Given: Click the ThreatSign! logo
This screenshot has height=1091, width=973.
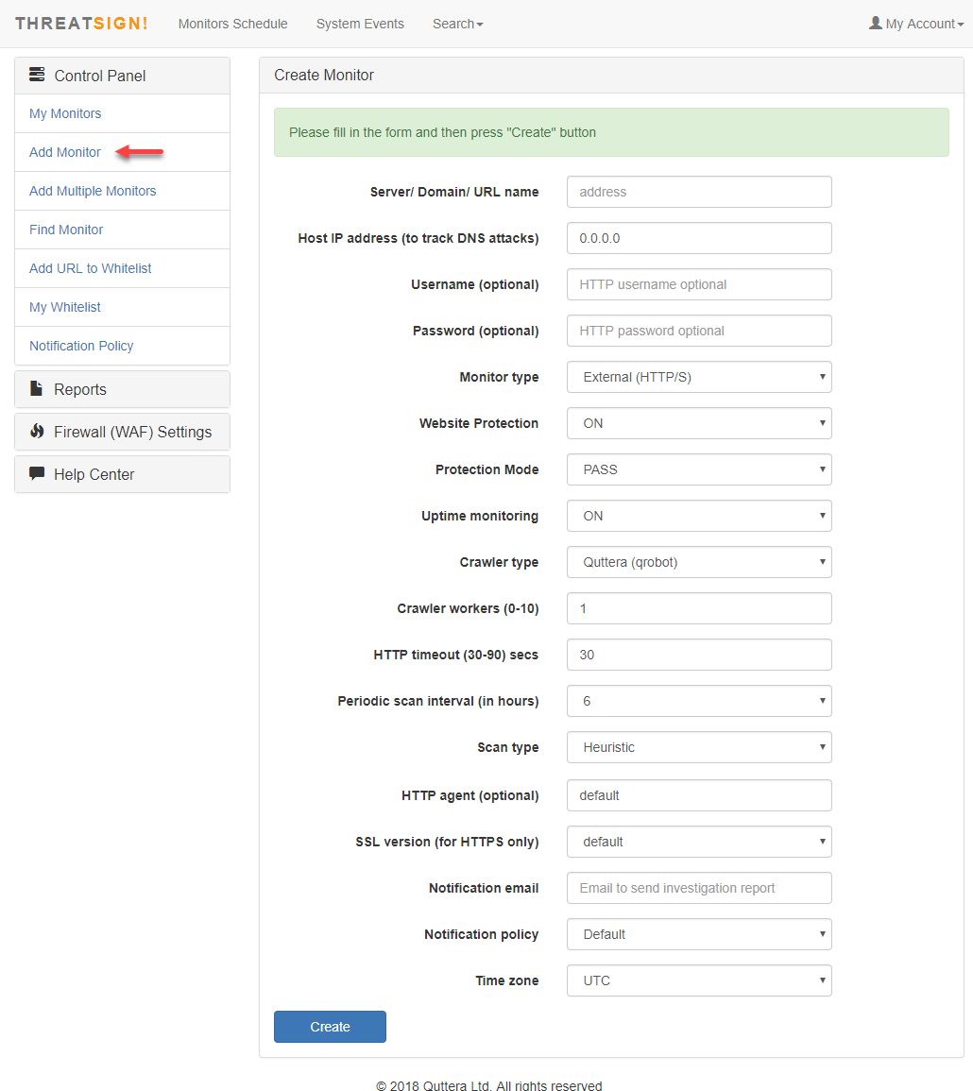Looking at the screenshot, I should click(81, 24).
